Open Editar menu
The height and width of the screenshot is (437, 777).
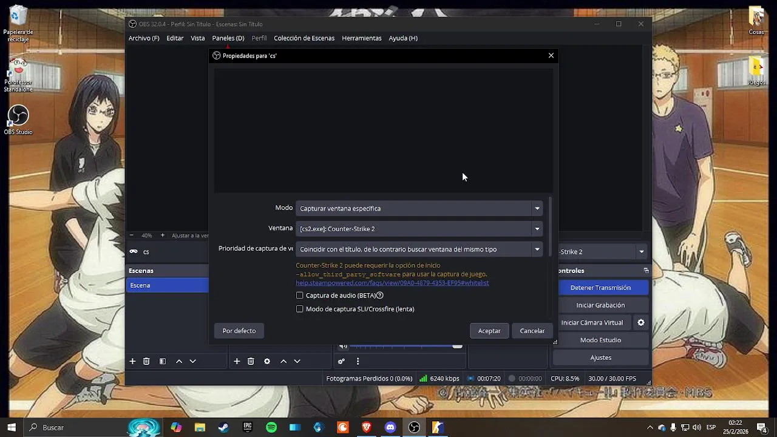[175, 38]
